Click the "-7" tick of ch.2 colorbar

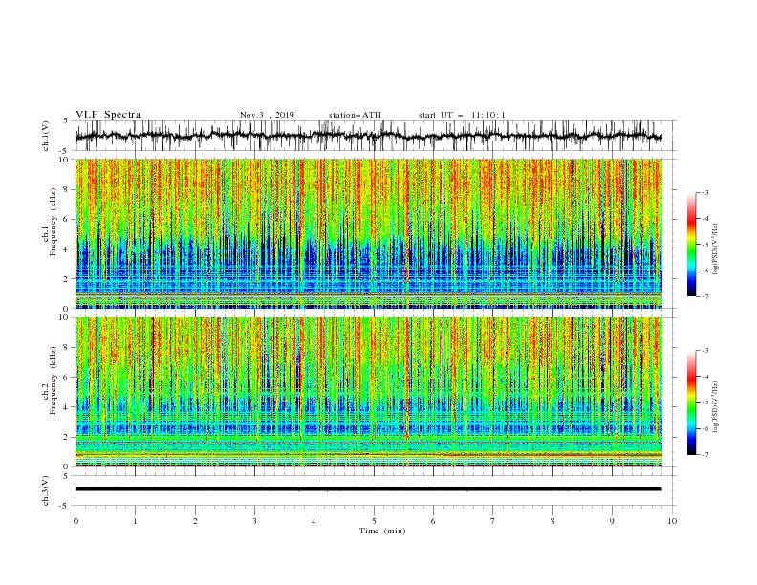coord(705,455)
